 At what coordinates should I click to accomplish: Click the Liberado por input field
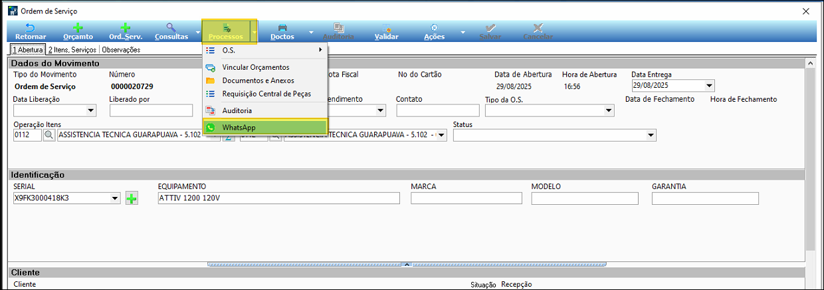[151, 110]
